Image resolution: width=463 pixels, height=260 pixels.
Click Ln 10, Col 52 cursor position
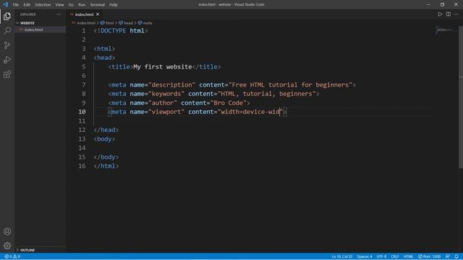point(342,256)
